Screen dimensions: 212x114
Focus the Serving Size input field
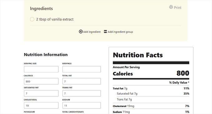click(x=41, y=69)
